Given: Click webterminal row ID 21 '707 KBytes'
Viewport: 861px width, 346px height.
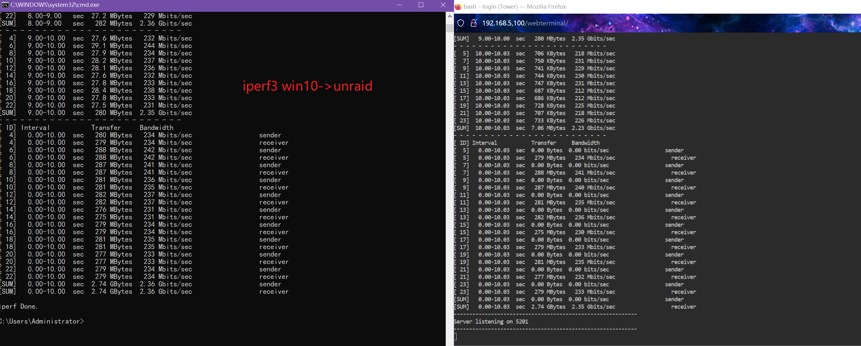Looking at the screenshot, I should [x=534, y=113].
